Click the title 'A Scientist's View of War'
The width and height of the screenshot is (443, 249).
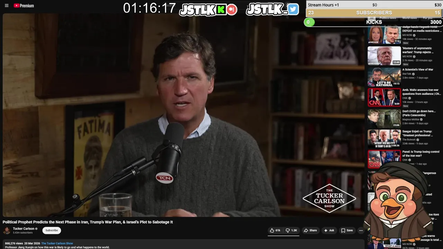418,70
